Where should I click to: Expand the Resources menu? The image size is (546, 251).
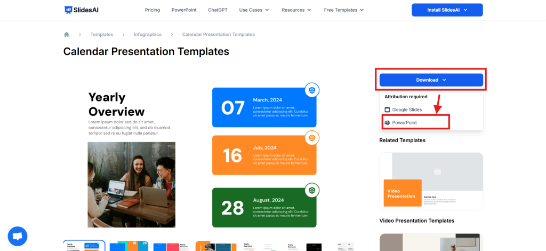296,10
